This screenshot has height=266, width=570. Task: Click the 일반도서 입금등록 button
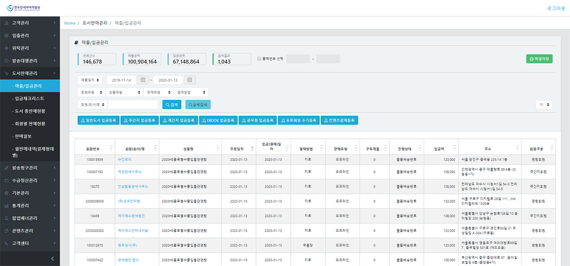[98, 121]
